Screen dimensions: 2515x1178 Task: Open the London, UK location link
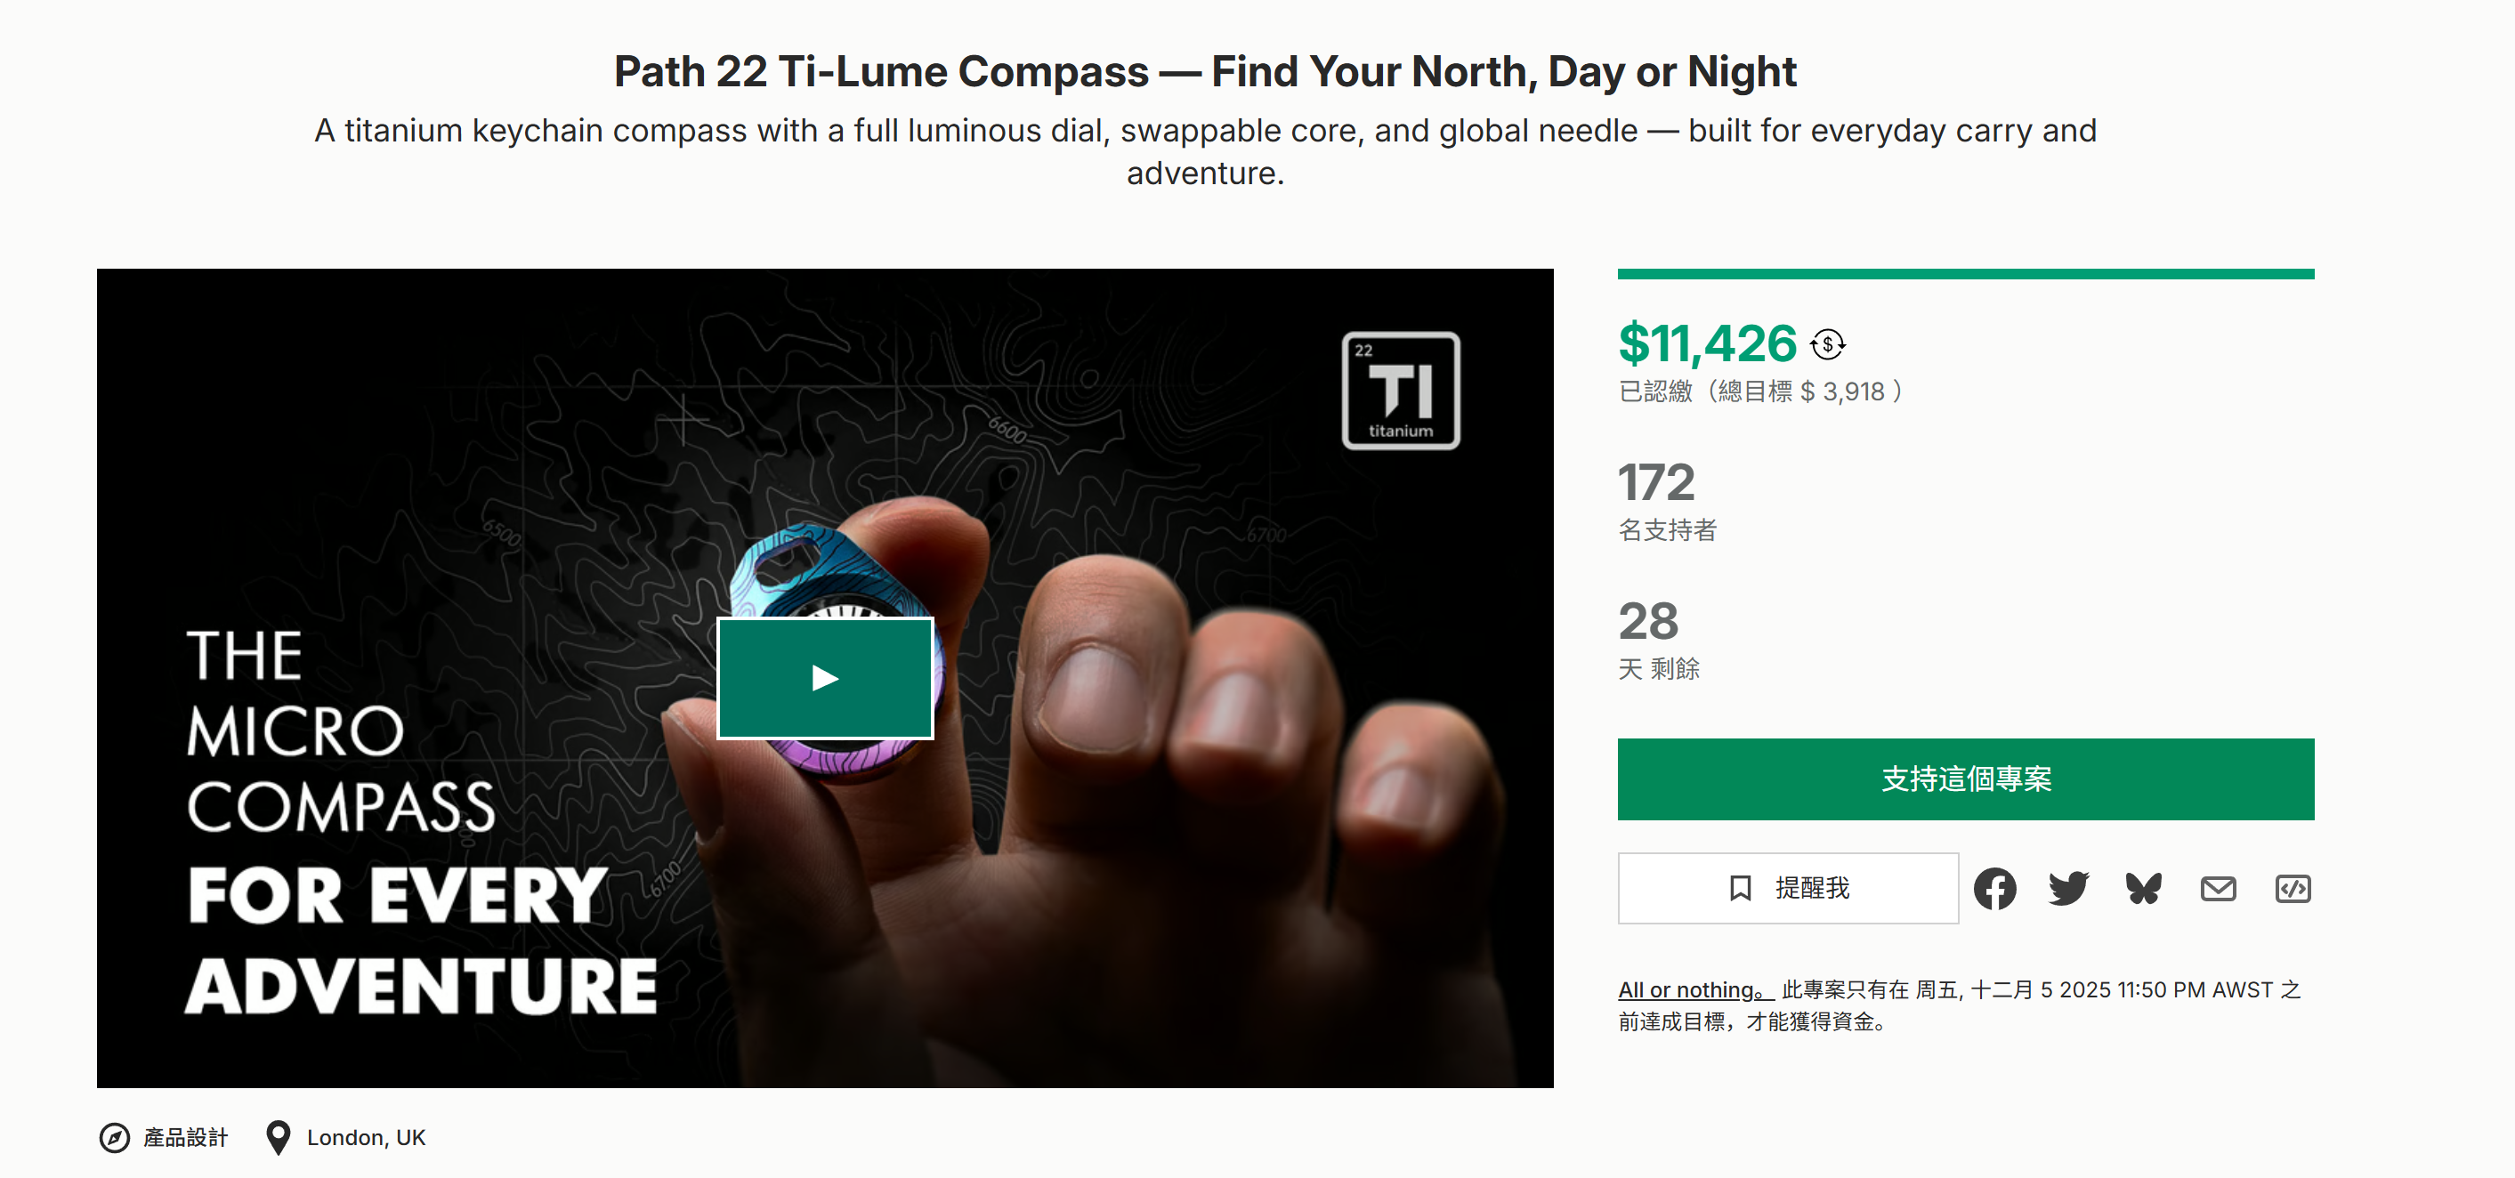click(x=366, y=1138)
